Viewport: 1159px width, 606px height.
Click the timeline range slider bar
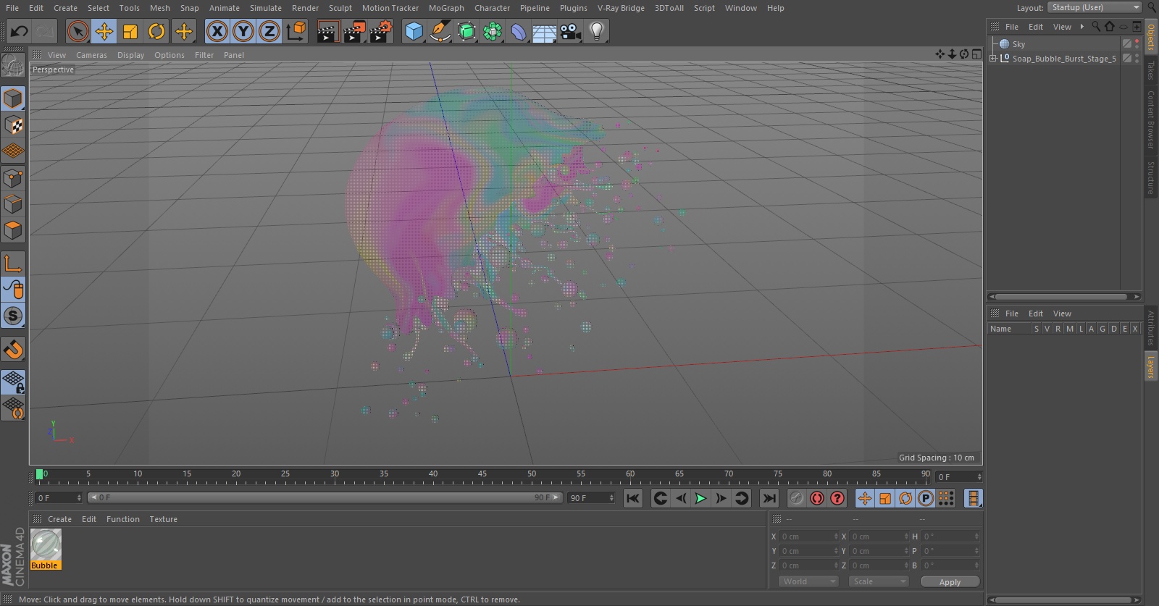325,497
